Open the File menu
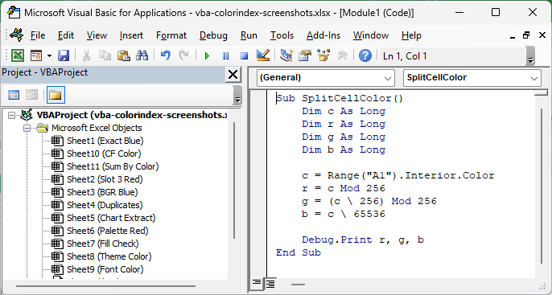The width and height of the screenshot is (552, 295). coord(38,35)
